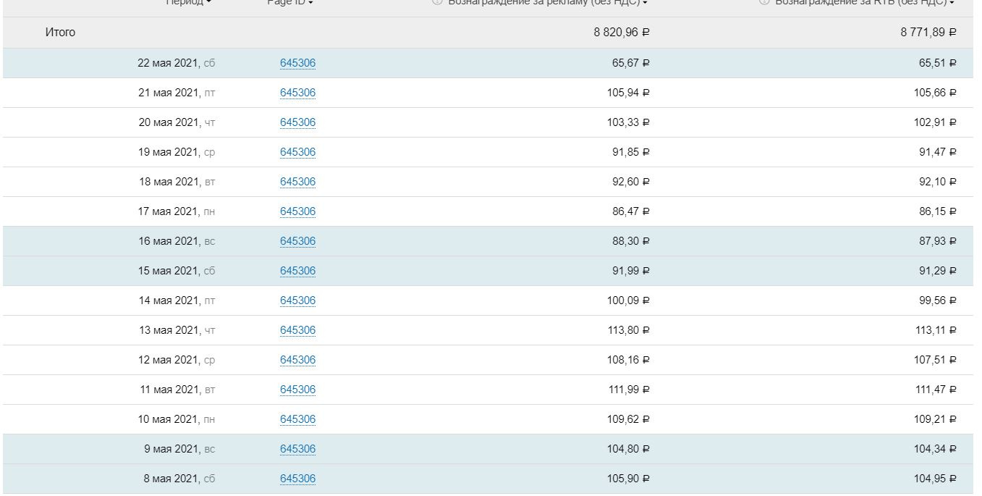Click date cell '12 мая 2021, ср'
The width and height of the screenshot is (982, 496).
pyautogui.click(x=177, y=360)
